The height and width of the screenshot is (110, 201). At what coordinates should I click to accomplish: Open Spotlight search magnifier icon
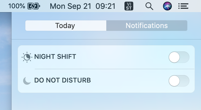click(x=149, y=6)
